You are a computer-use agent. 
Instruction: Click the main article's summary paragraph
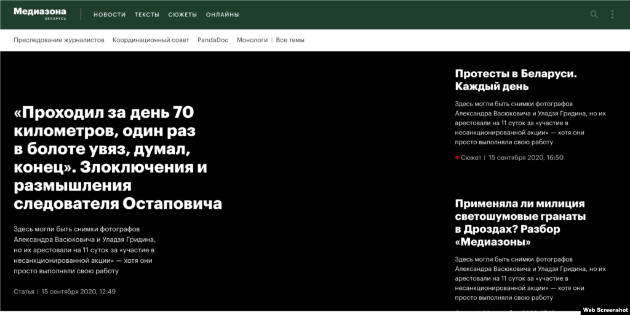click(84, 250)
